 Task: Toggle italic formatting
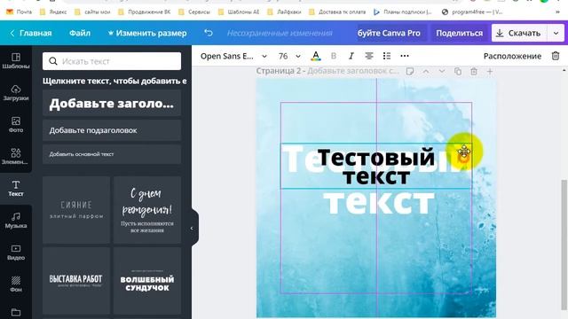click(351, 56)
